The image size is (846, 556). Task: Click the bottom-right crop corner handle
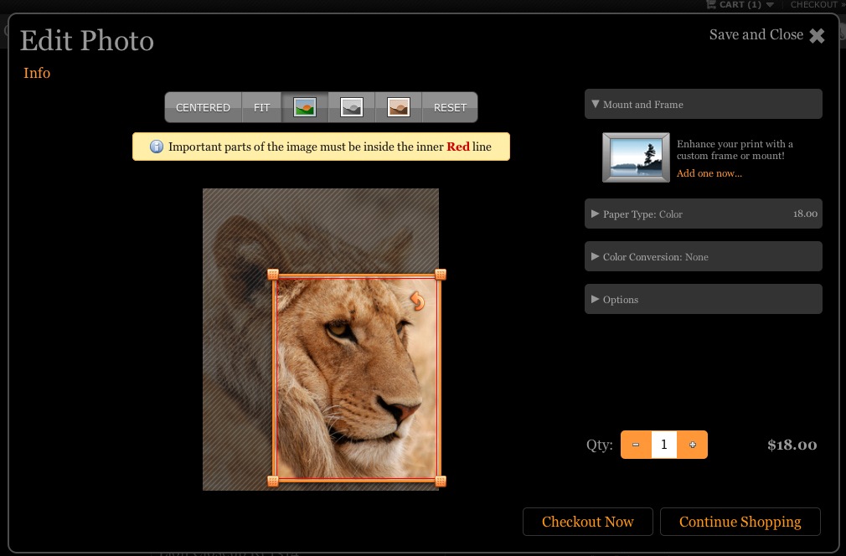pos(441,481)
